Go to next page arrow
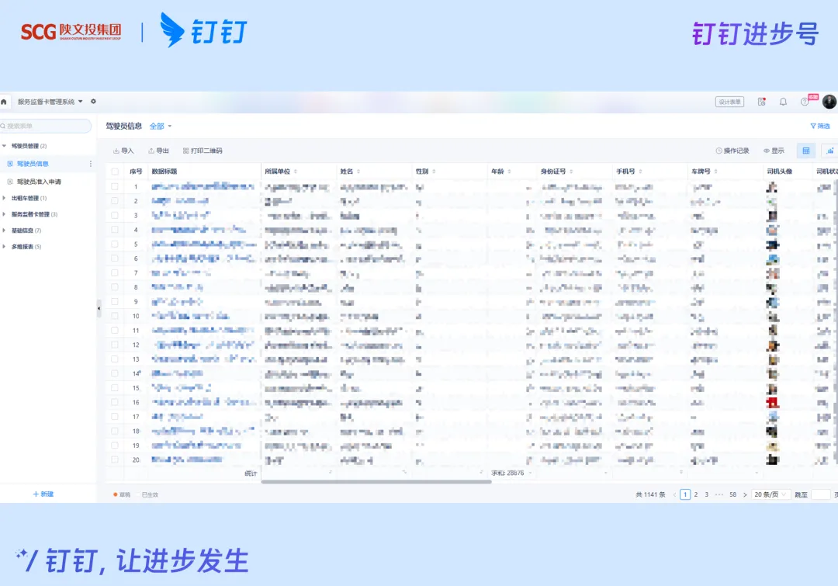 point(745,494)
